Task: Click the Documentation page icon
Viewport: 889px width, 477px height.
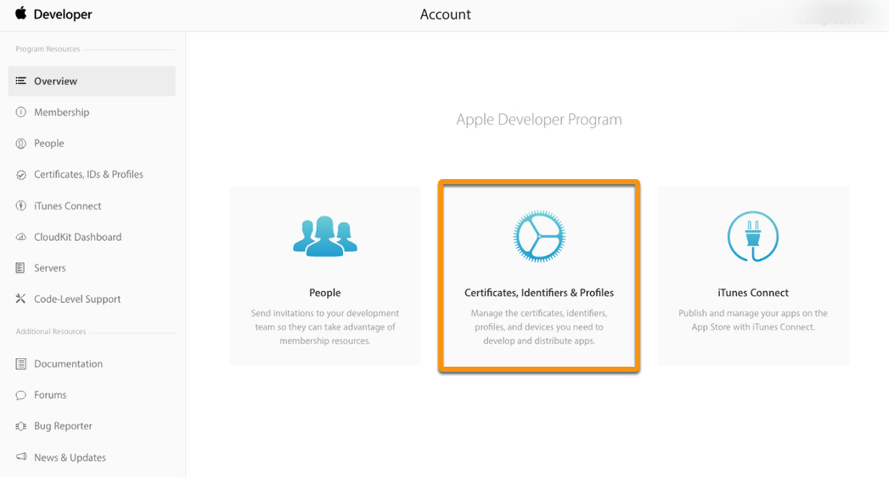Action: [21, 364]
